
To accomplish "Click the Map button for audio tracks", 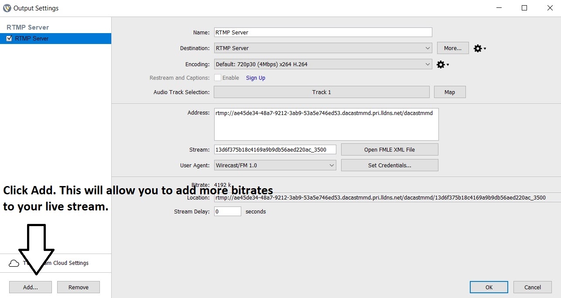I will (450, 92).
